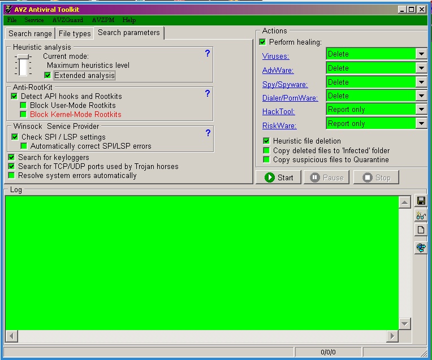Click the RiskWare link
Image resolution: width=432 pixels, height=360 pixels.
pyautogui.click(x=279, y=125)
